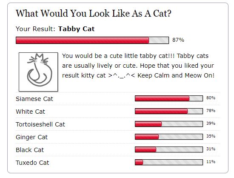Click the Ginger Cat 35% bar
Image resolution: width=234 pixels, height=178 pixels.
(169, 137)
